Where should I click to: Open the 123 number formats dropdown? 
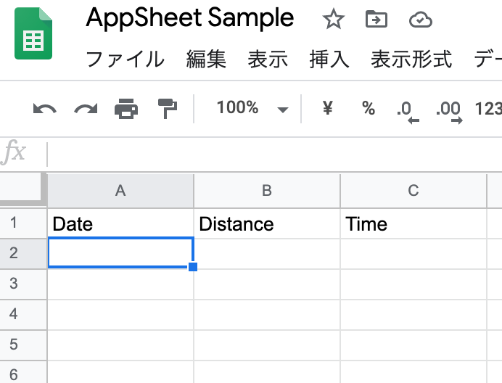pos(488,109)
